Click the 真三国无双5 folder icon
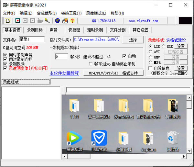This screenshot has height=167, width=194. pos(99,106)
